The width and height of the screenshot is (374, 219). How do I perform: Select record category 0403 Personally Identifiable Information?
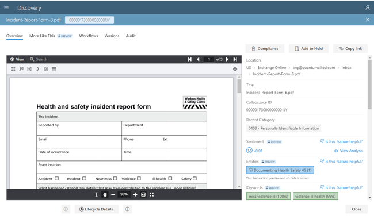[283, 128]
